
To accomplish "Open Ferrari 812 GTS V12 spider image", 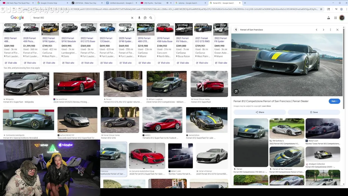I will (x=123, y=84).
